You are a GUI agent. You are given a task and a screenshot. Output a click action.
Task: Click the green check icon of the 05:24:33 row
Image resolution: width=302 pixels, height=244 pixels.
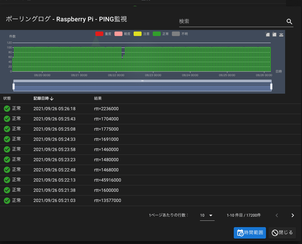(7, 139)
